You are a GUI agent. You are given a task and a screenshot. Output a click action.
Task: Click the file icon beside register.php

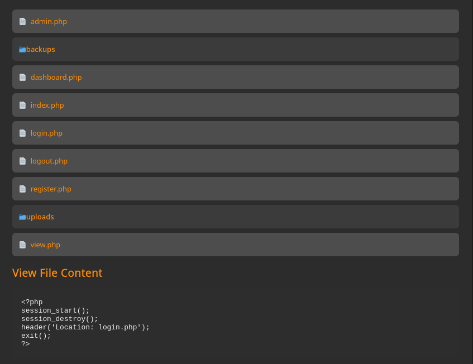(23, 189)
